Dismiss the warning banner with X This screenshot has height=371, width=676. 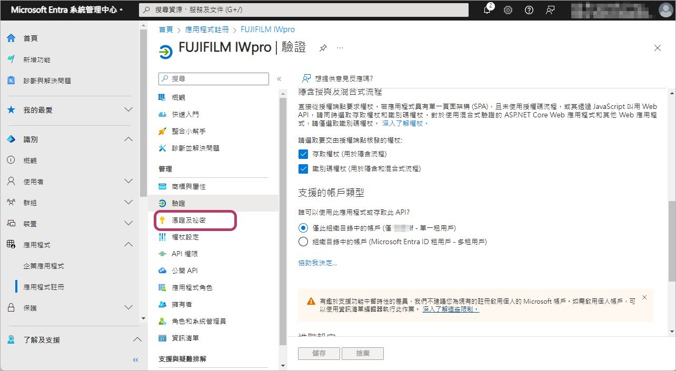[x=644, y=297]
